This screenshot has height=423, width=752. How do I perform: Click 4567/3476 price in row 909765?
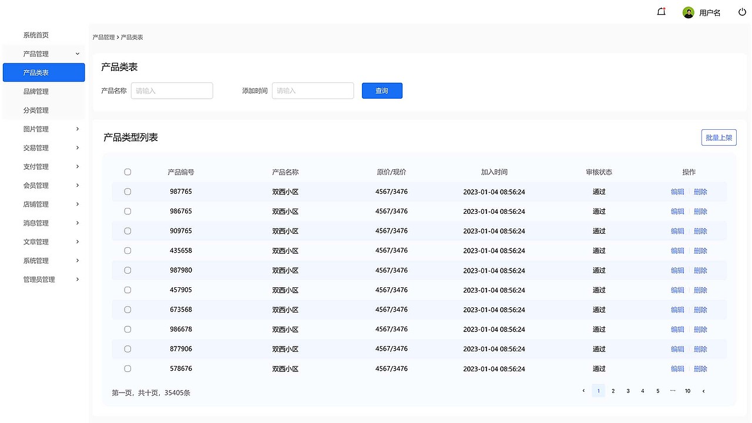point(391,231)
